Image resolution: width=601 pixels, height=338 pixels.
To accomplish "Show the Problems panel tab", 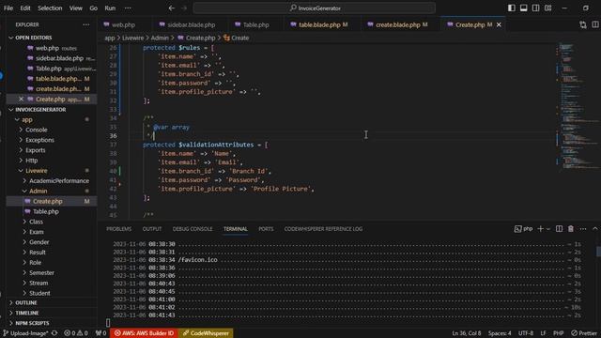I will (119, 229).
